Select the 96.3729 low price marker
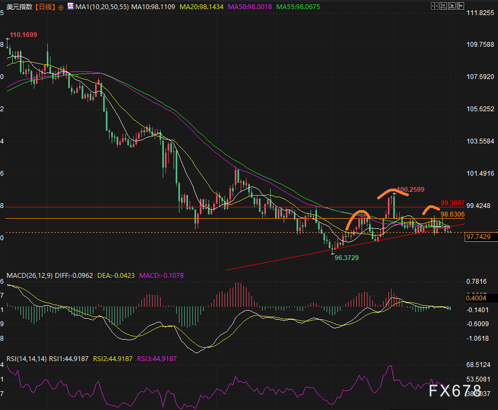498x410 pixels. click(347, 258)
